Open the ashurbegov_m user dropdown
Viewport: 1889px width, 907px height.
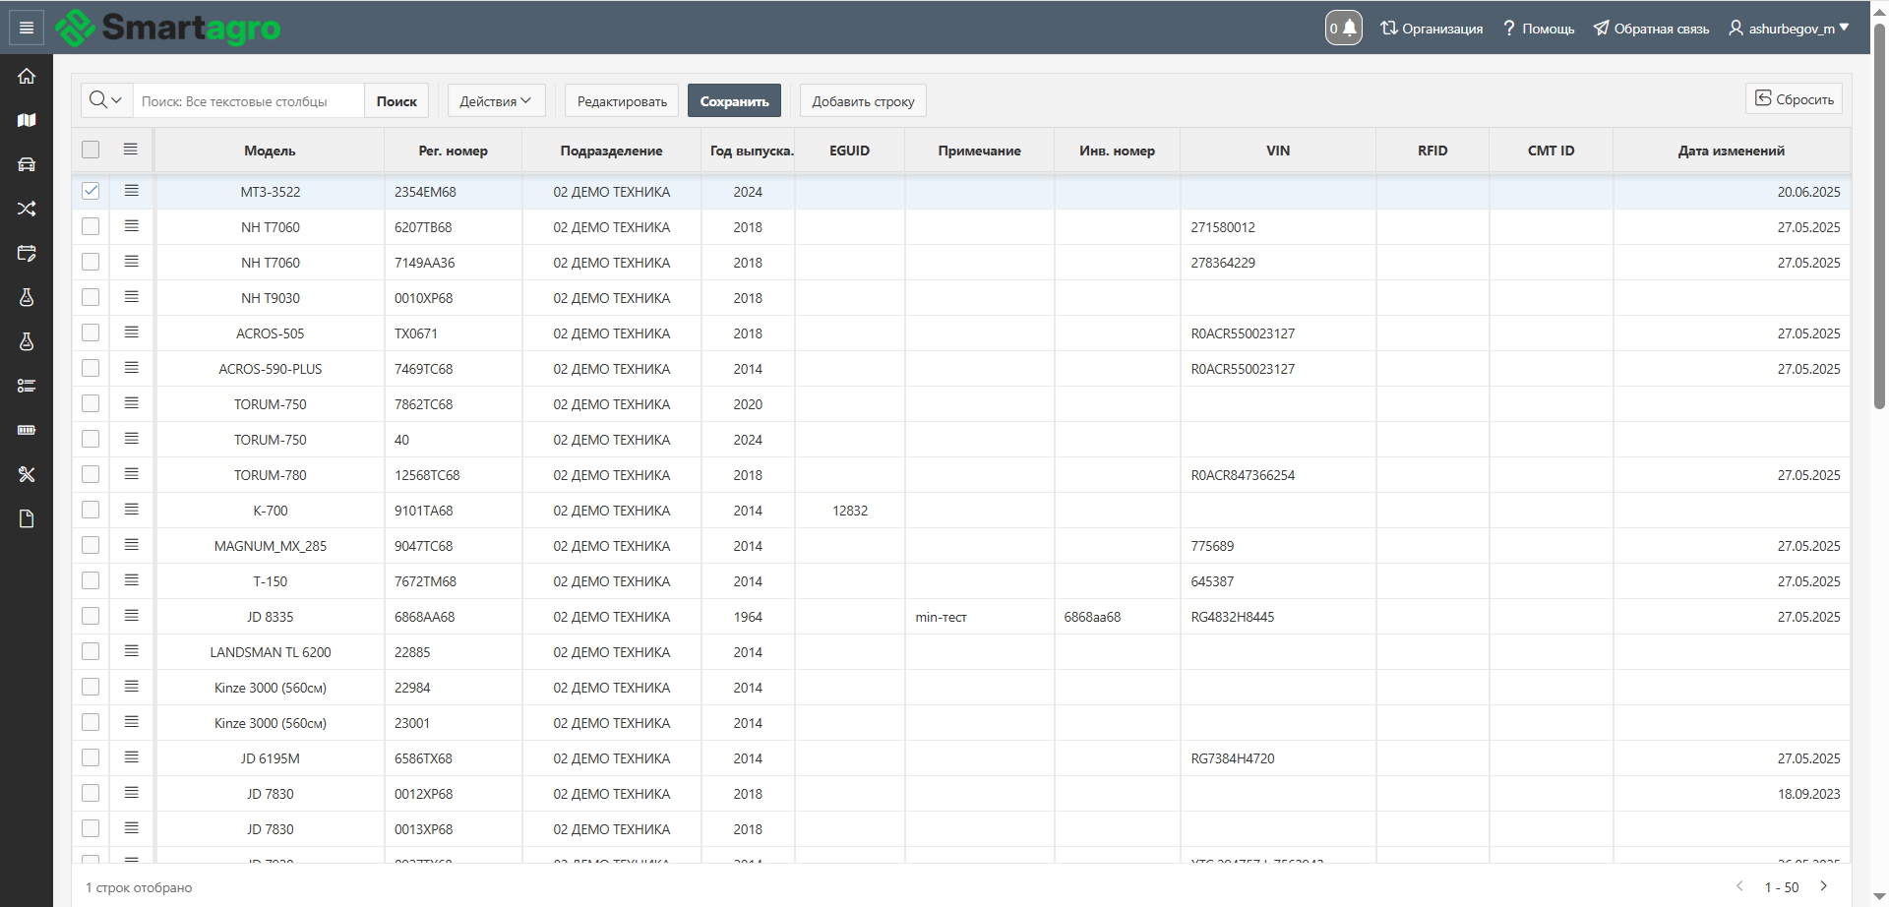click(x=1790, y=29)
